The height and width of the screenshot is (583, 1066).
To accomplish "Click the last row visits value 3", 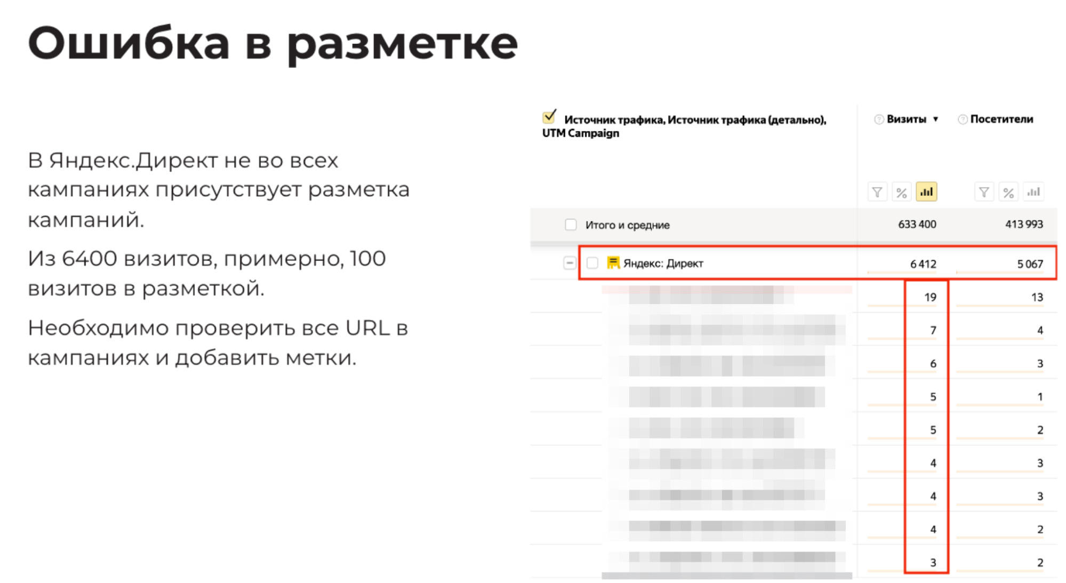I will coord(933,563).
